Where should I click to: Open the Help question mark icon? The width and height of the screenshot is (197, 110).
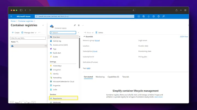coord(158,16)
